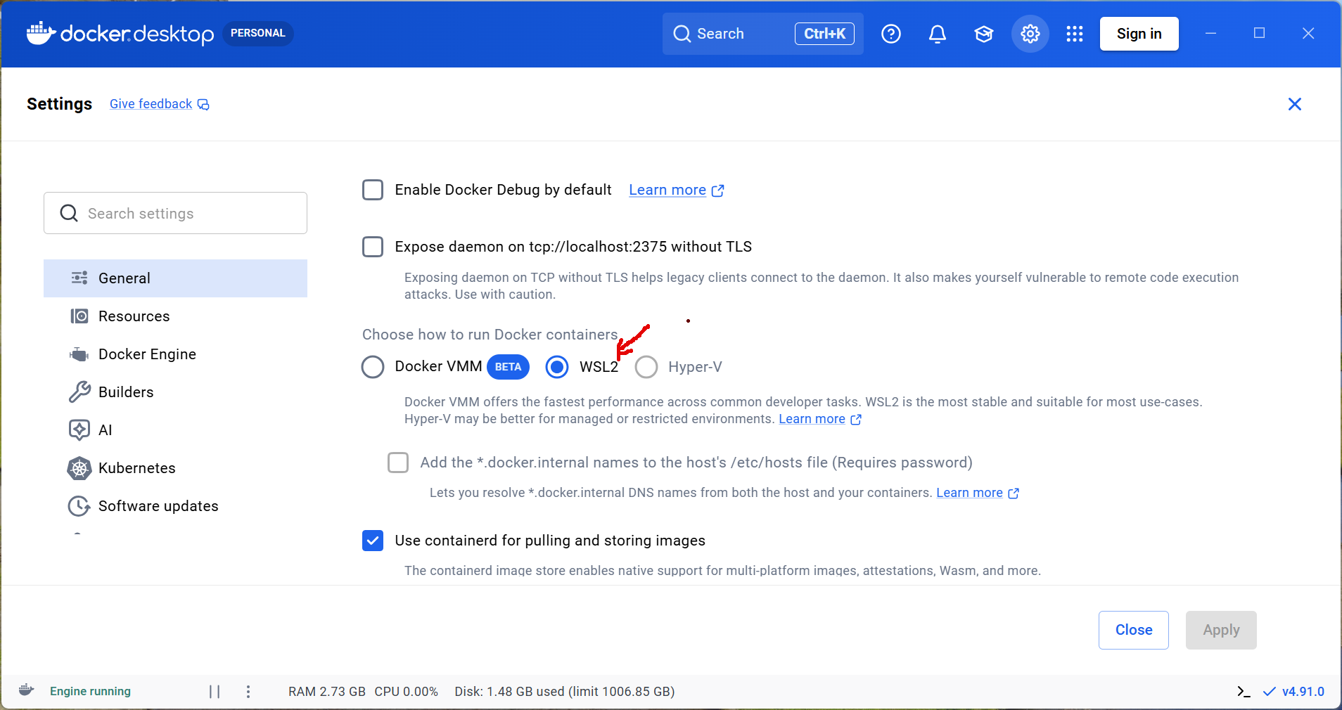
Task: Click external link icon after hosts Learn more
Action: tap(1014, 493)
